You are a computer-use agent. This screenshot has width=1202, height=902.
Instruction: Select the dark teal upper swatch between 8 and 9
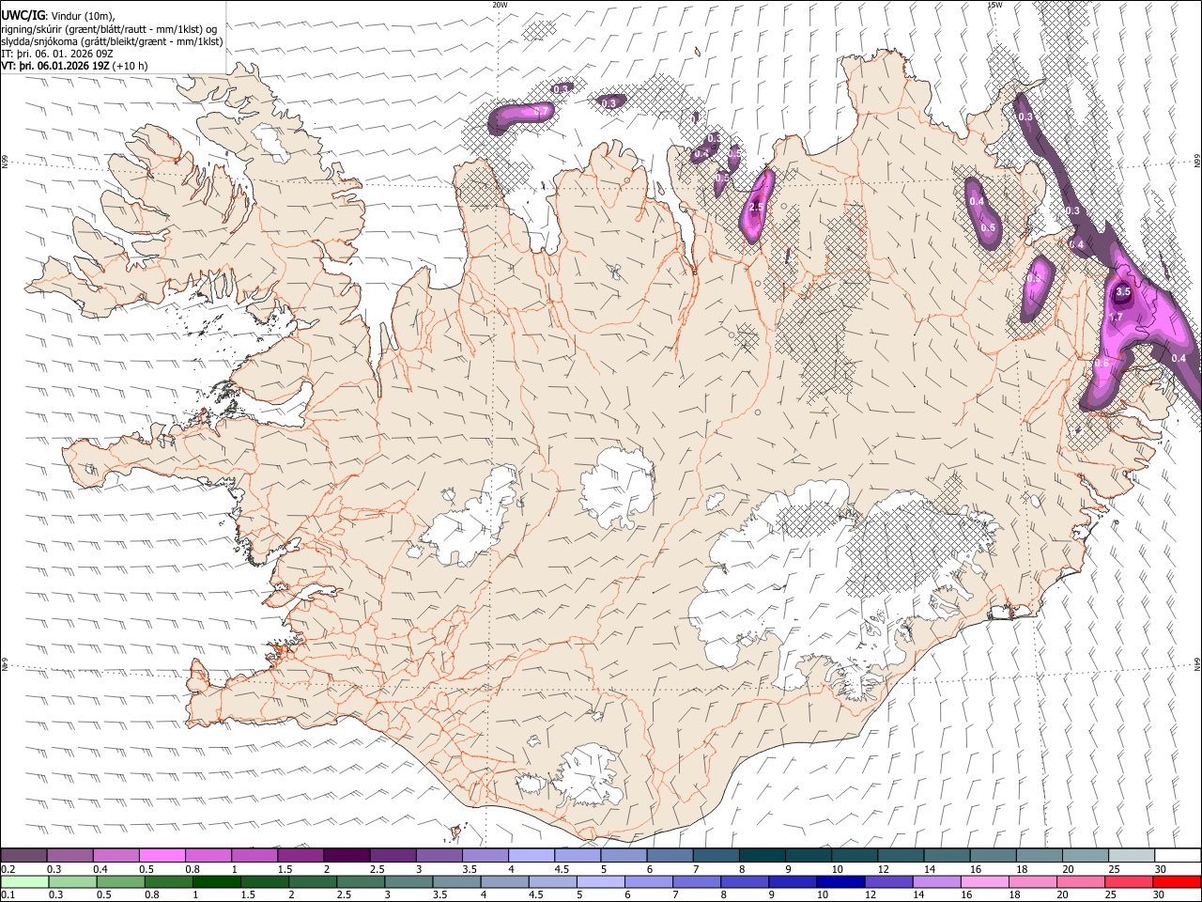[x=762, y=855]
